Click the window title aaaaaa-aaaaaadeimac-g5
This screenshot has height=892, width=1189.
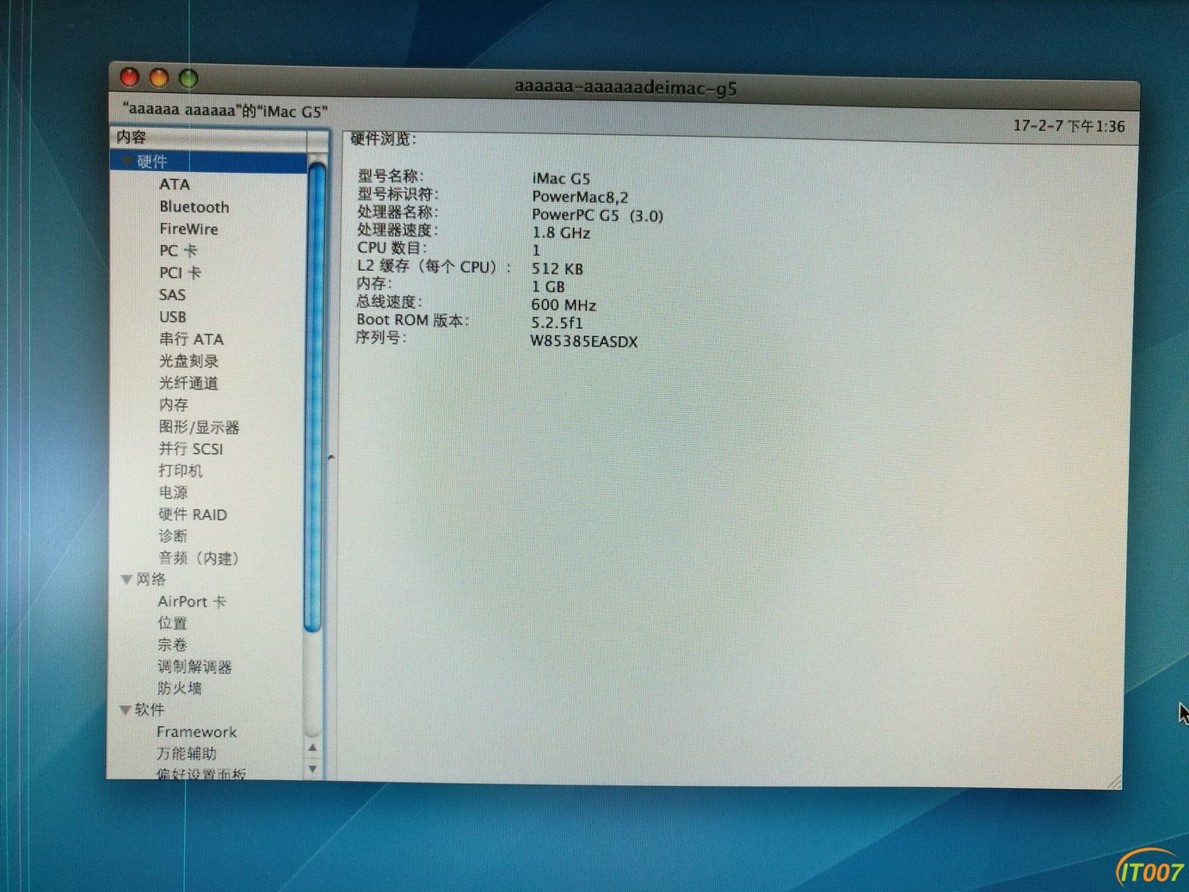625,88
